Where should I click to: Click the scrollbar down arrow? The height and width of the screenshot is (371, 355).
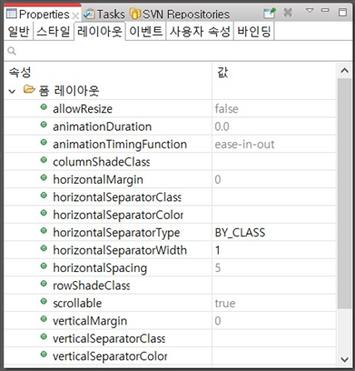click(x=344, y=359)
